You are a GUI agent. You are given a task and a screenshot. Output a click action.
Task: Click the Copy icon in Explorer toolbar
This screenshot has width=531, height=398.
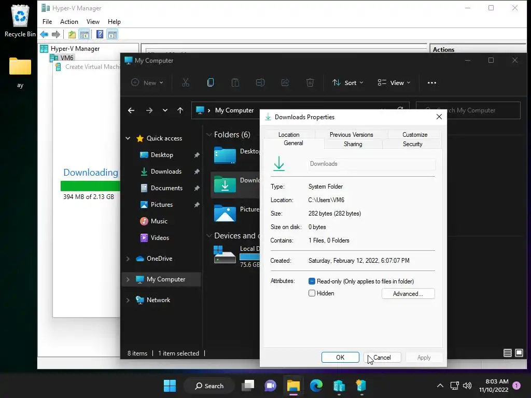(211, 82)
